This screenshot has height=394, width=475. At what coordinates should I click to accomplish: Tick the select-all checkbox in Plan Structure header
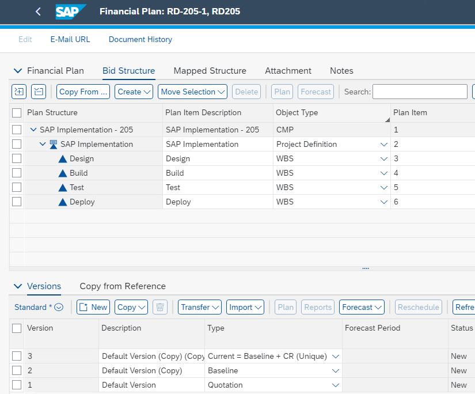pyautogui.click(x=17, y=113)
